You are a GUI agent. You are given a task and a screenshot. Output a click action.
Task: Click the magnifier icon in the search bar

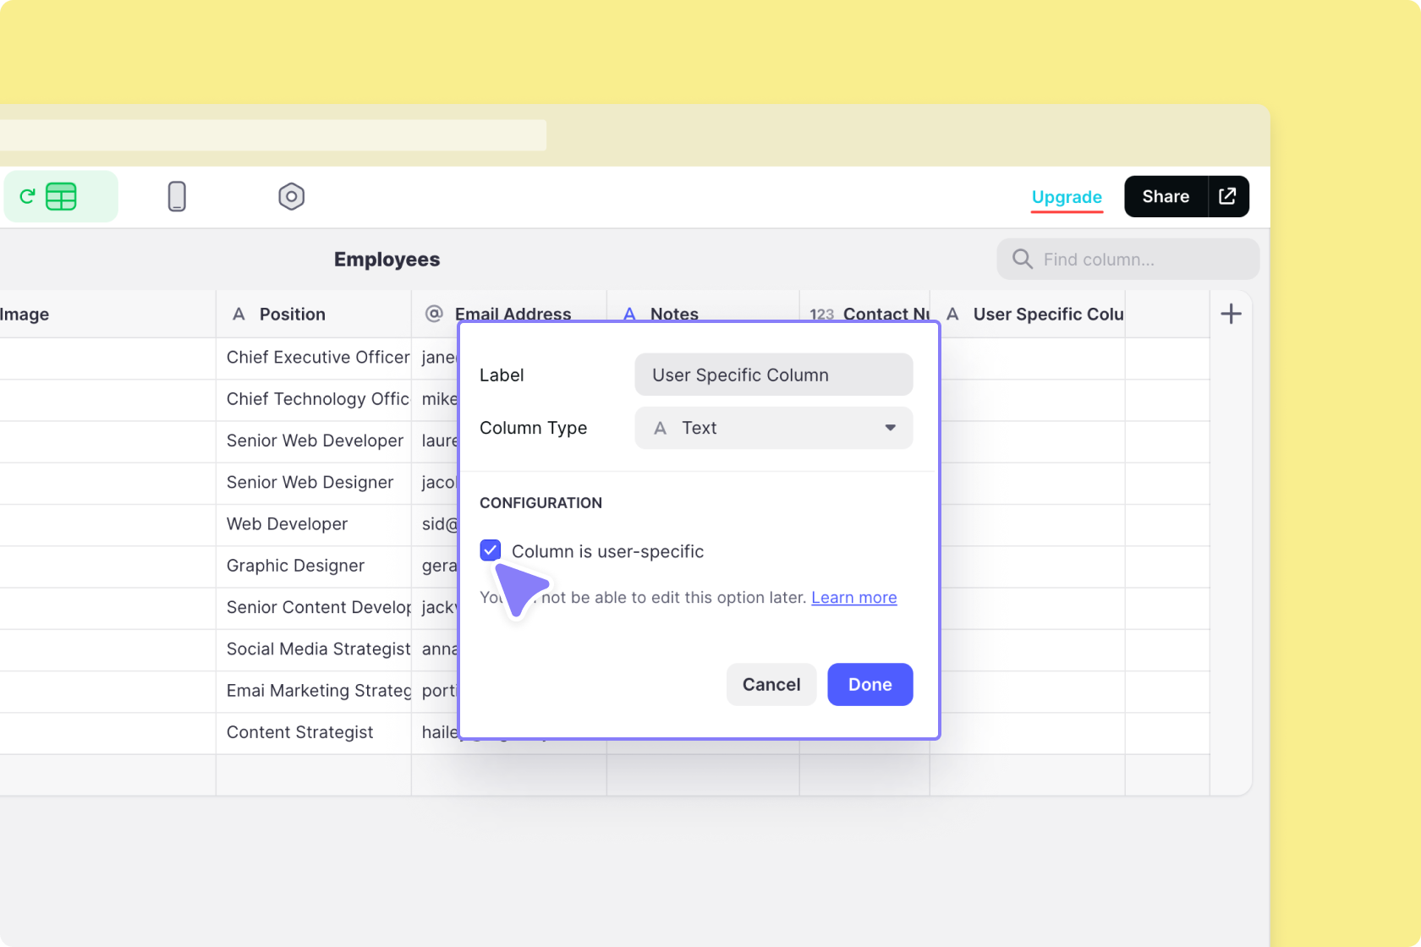tap(1022, 259)
